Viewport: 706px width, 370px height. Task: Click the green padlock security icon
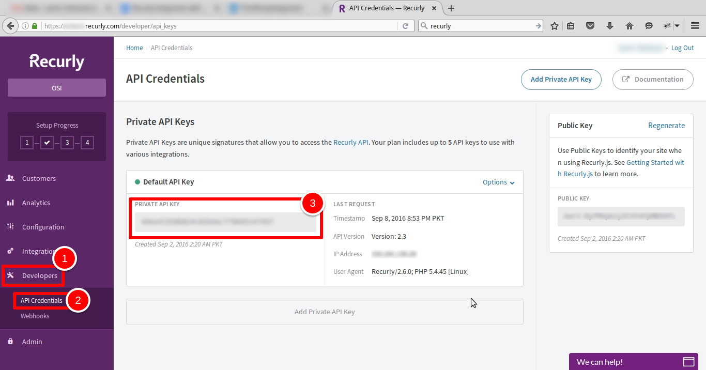35,26
